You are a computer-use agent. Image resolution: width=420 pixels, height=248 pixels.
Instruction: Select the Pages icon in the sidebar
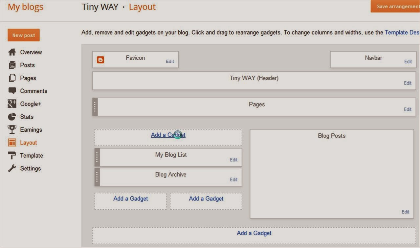click(x=11, y=78)
